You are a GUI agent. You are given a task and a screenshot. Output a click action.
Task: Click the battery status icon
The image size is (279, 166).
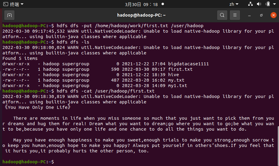267,4
